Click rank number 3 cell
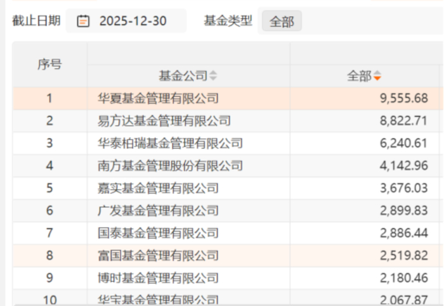The width and height of the screenshot is (444, 306). click(x=50, y=143)
